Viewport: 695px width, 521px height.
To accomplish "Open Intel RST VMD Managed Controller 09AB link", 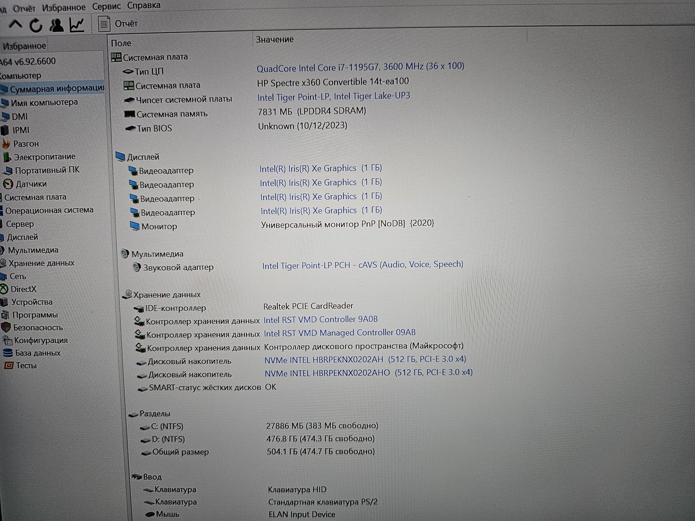I will click(340, 333).
